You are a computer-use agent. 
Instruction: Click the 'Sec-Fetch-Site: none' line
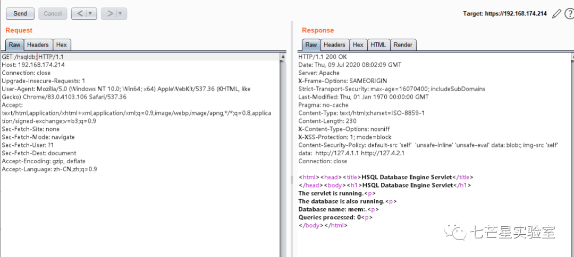(30, 129)
